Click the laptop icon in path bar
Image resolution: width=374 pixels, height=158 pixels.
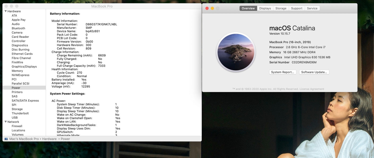(6, 139)
